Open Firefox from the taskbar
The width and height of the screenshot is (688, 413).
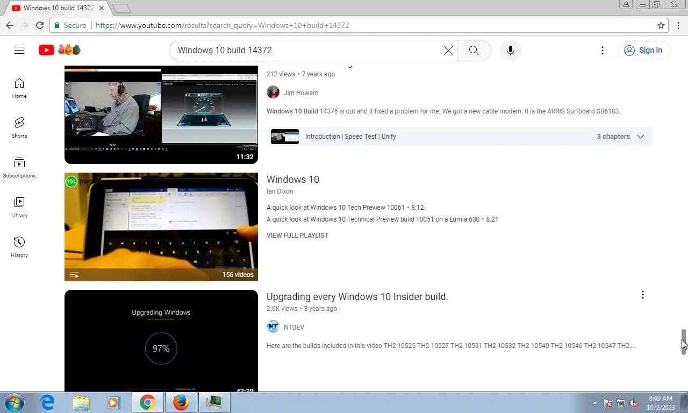coord(181,402)
